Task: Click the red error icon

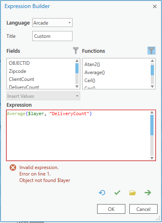Action: (x=13, y=167)
